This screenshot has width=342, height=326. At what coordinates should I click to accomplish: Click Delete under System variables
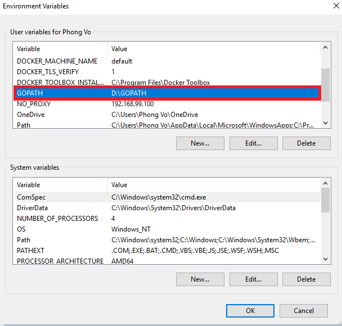click(307, 279)
